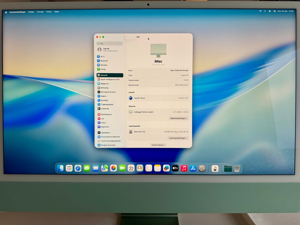Open Reminders from the Dock
Image resolution: width=300 pixels, height=225 pixels.
pyautogui.click(x=149, y=168)
